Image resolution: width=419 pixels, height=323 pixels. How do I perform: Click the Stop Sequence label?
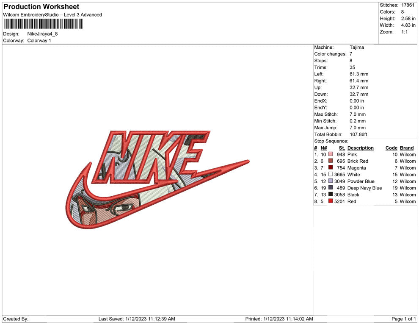tap(331, 141)
